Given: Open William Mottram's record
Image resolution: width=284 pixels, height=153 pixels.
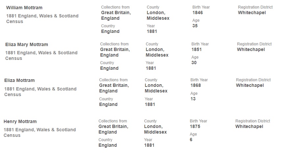Looking at the screenshot, I should pos(24,8).
